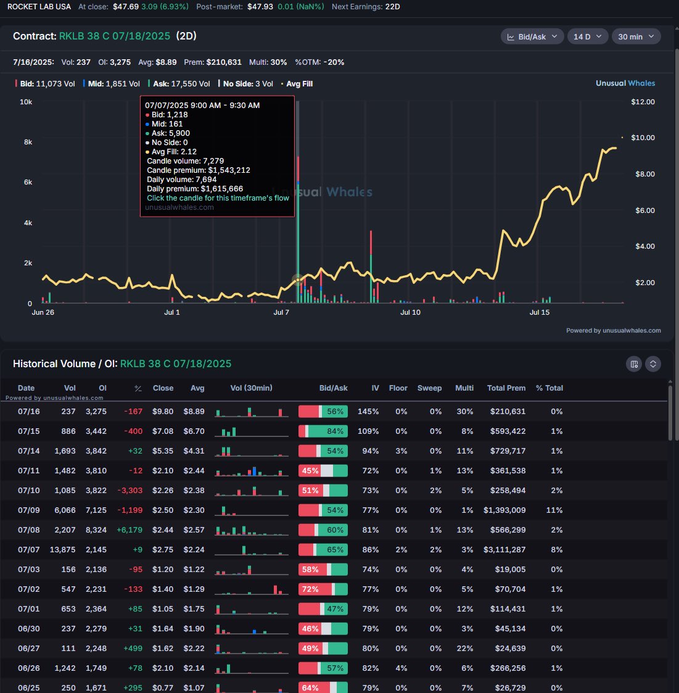The image size is (679, 693).
Task: Toggle the Ask volume legend item
Action: [179, 83]
